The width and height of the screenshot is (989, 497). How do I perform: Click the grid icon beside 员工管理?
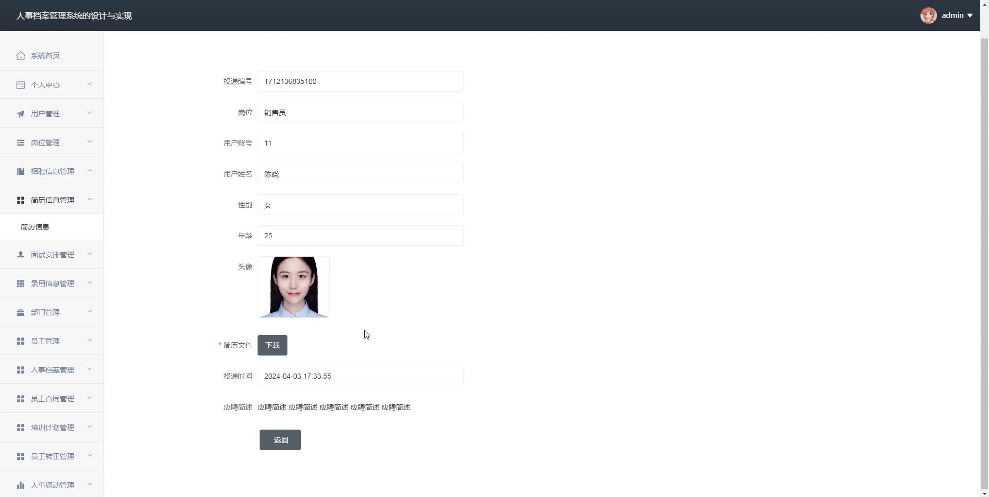(x=21, y=341)
